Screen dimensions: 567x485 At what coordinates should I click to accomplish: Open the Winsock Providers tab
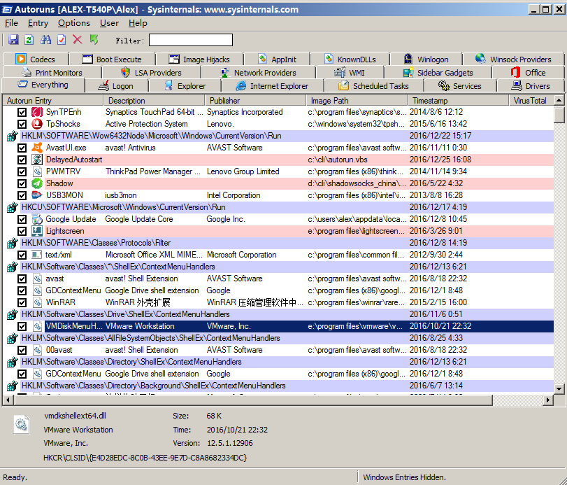click(513, 59)
